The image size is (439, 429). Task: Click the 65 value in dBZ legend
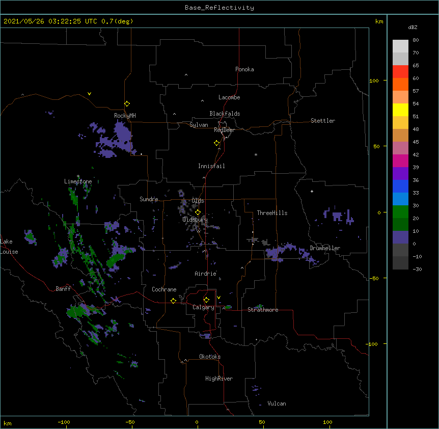click(x=416, y=65)
